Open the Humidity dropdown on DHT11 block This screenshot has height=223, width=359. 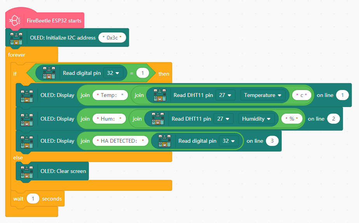[x=256, y=119]
